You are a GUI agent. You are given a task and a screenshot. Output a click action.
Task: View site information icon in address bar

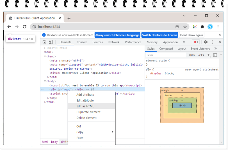pos(34,27)
